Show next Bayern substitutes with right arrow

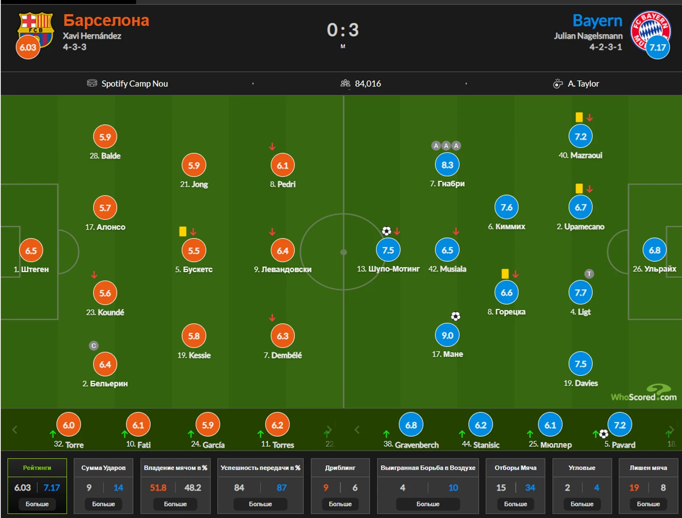click(x=671, y=429)
